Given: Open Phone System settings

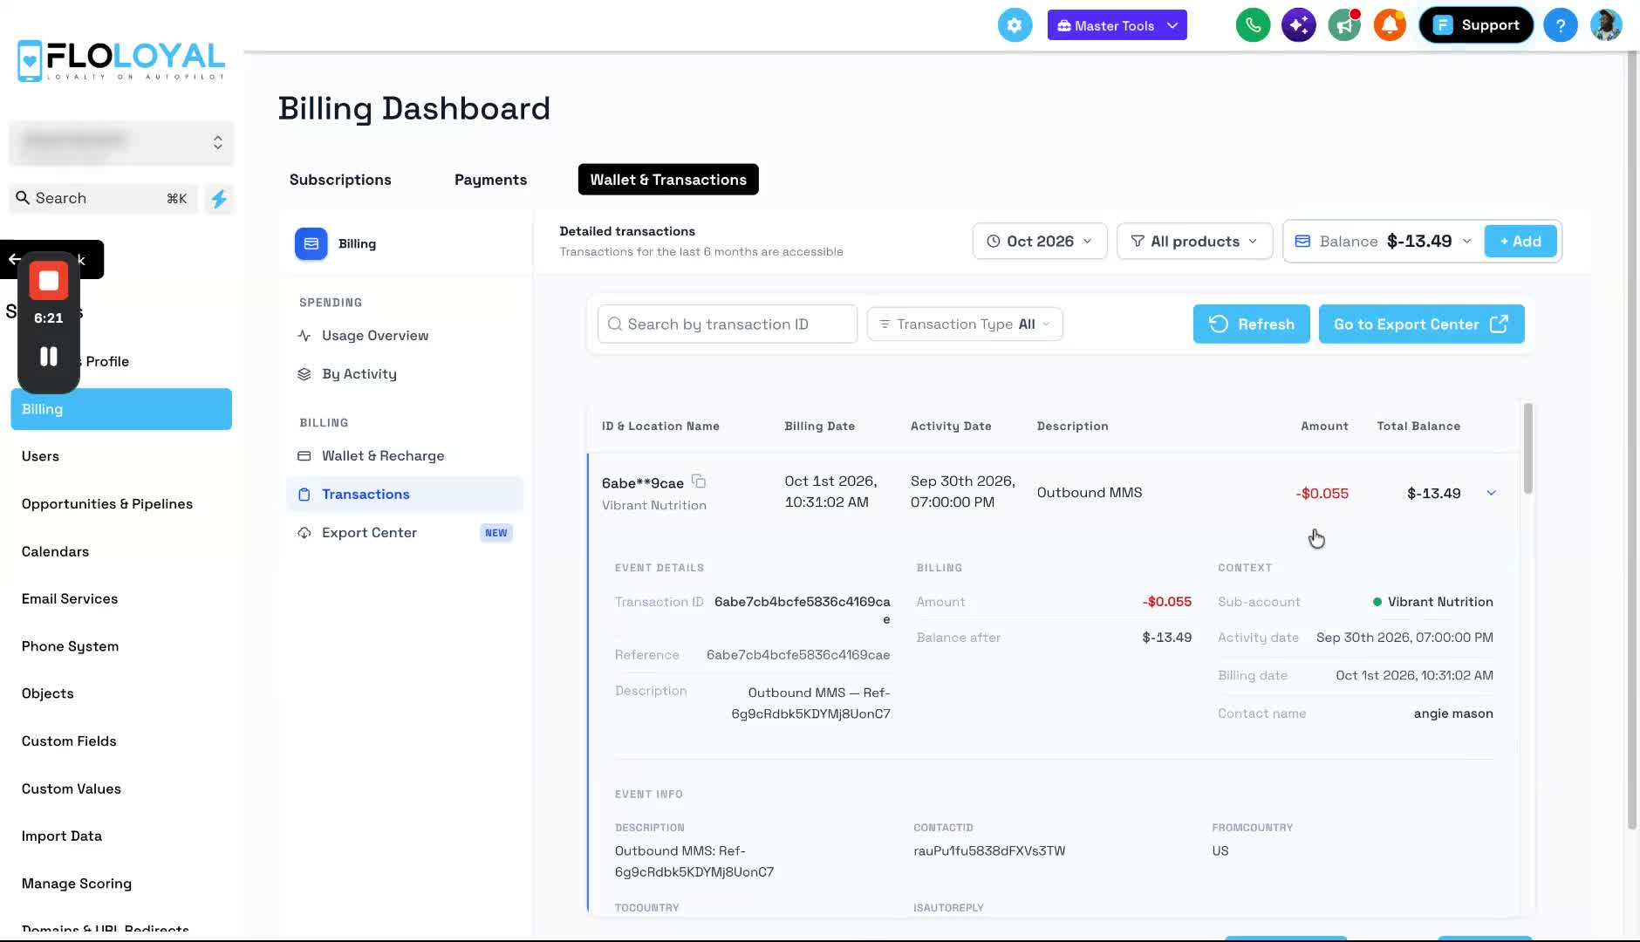Looking at the screenshot, I should pyautogui.click(x=70, y=646).
